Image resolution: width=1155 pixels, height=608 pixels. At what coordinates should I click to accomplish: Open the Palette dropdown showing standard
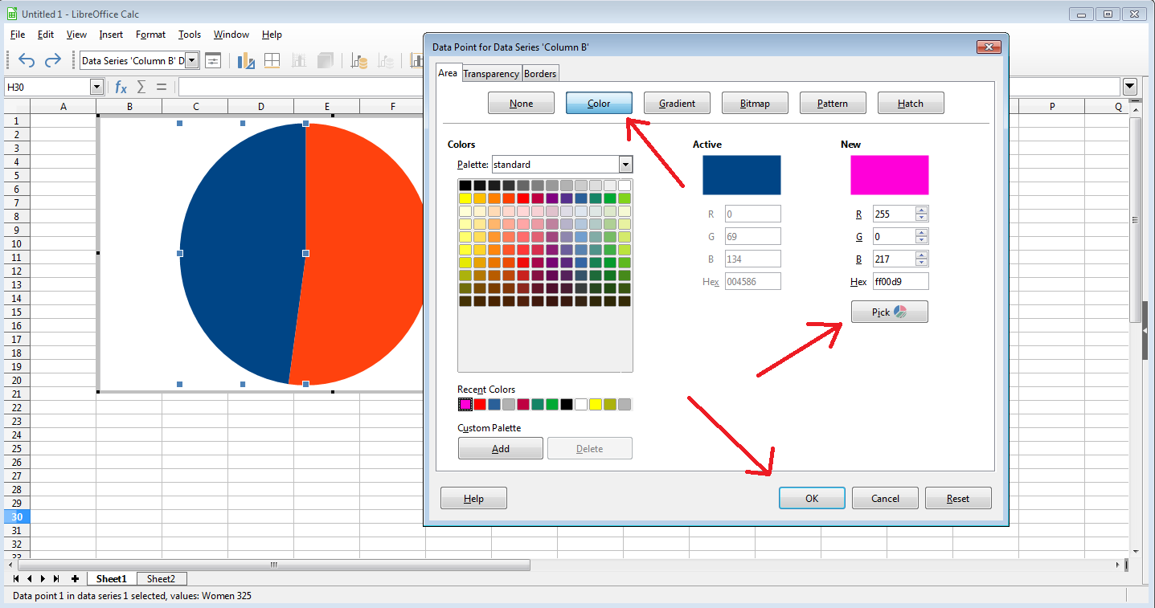click(x=625, y=165)
